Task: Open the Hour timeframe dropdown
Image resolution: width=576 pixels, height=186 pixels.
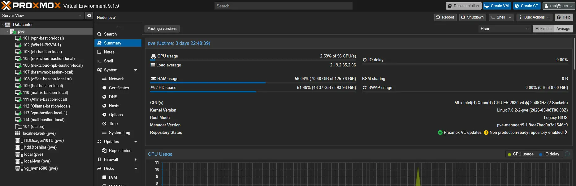Action: (505, 29)
